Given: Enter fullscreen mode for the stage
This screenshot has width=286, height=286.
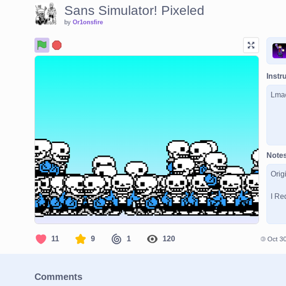Looking at the screenshot, I should (251, 45).
